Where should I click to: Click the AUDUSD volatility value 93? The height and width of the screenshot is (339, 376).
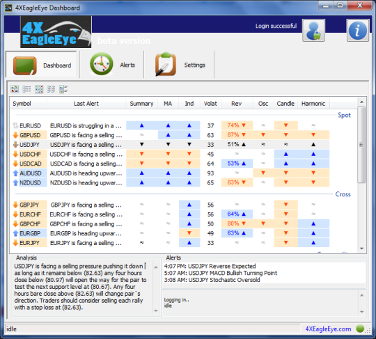pos(210,173)
